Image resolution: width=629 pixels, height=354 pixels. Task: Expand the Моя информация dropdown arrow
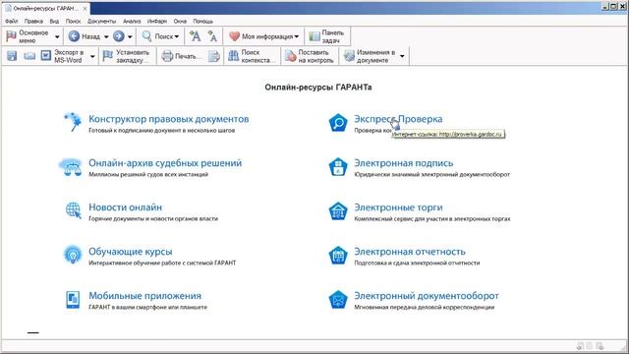(x=297, y=37)
